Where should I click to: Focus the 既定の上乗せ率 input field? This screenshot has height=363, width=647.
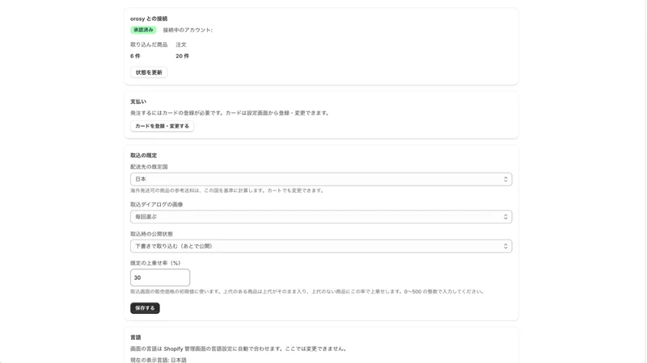tap(160, 277)
